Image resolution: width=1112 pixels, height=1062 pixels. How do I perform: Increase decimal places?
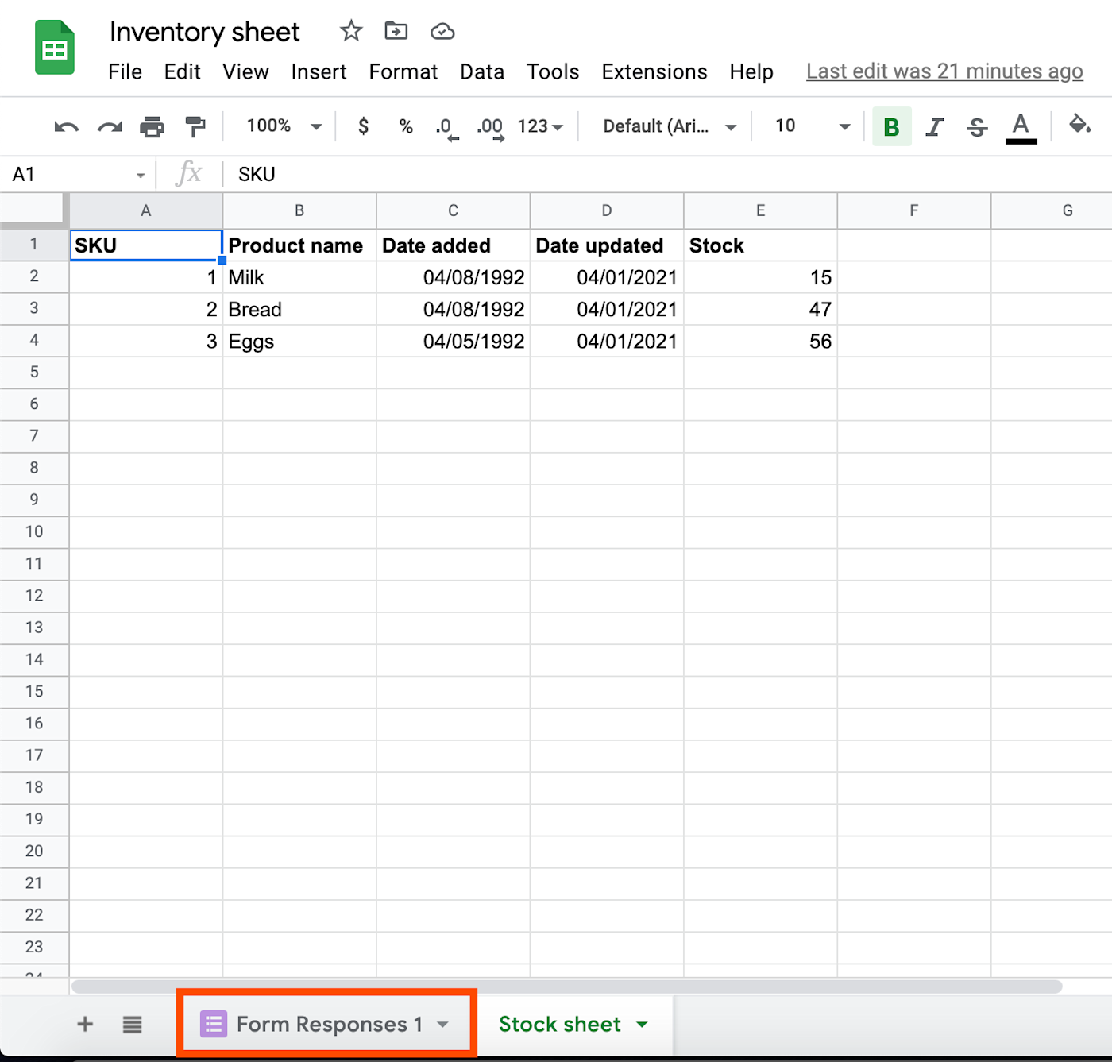(490, 128)
